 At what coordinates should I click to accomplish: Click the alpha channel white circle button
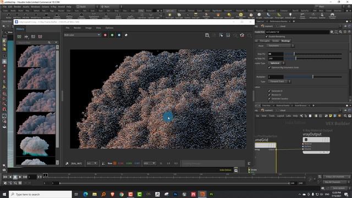(126, 35)
